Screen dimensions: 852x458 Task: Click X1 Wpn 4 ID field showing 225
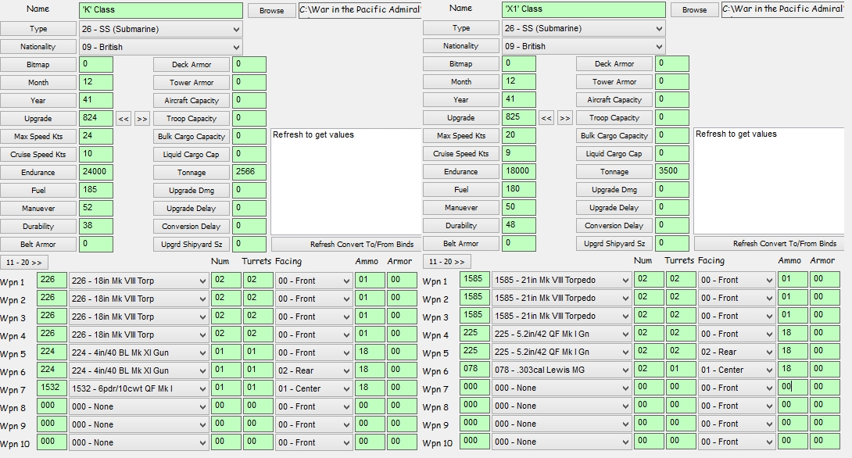click(x=475, y=333)
